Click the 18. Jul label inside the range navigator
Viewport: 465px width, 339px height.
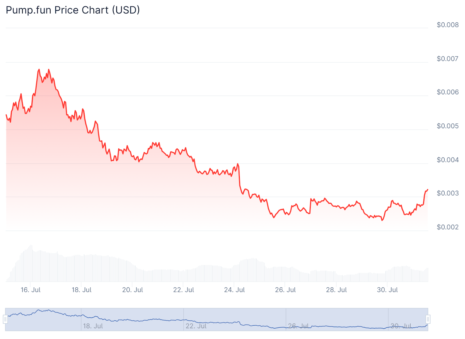93,326
